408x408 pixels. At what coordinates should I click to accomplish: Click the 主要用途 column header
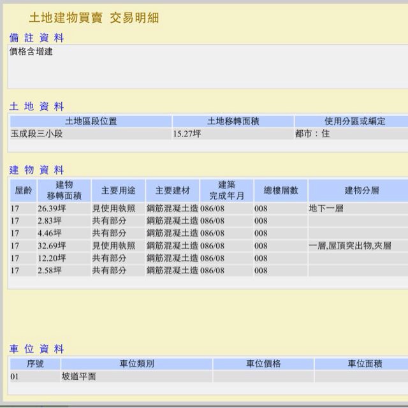(119, 191)
